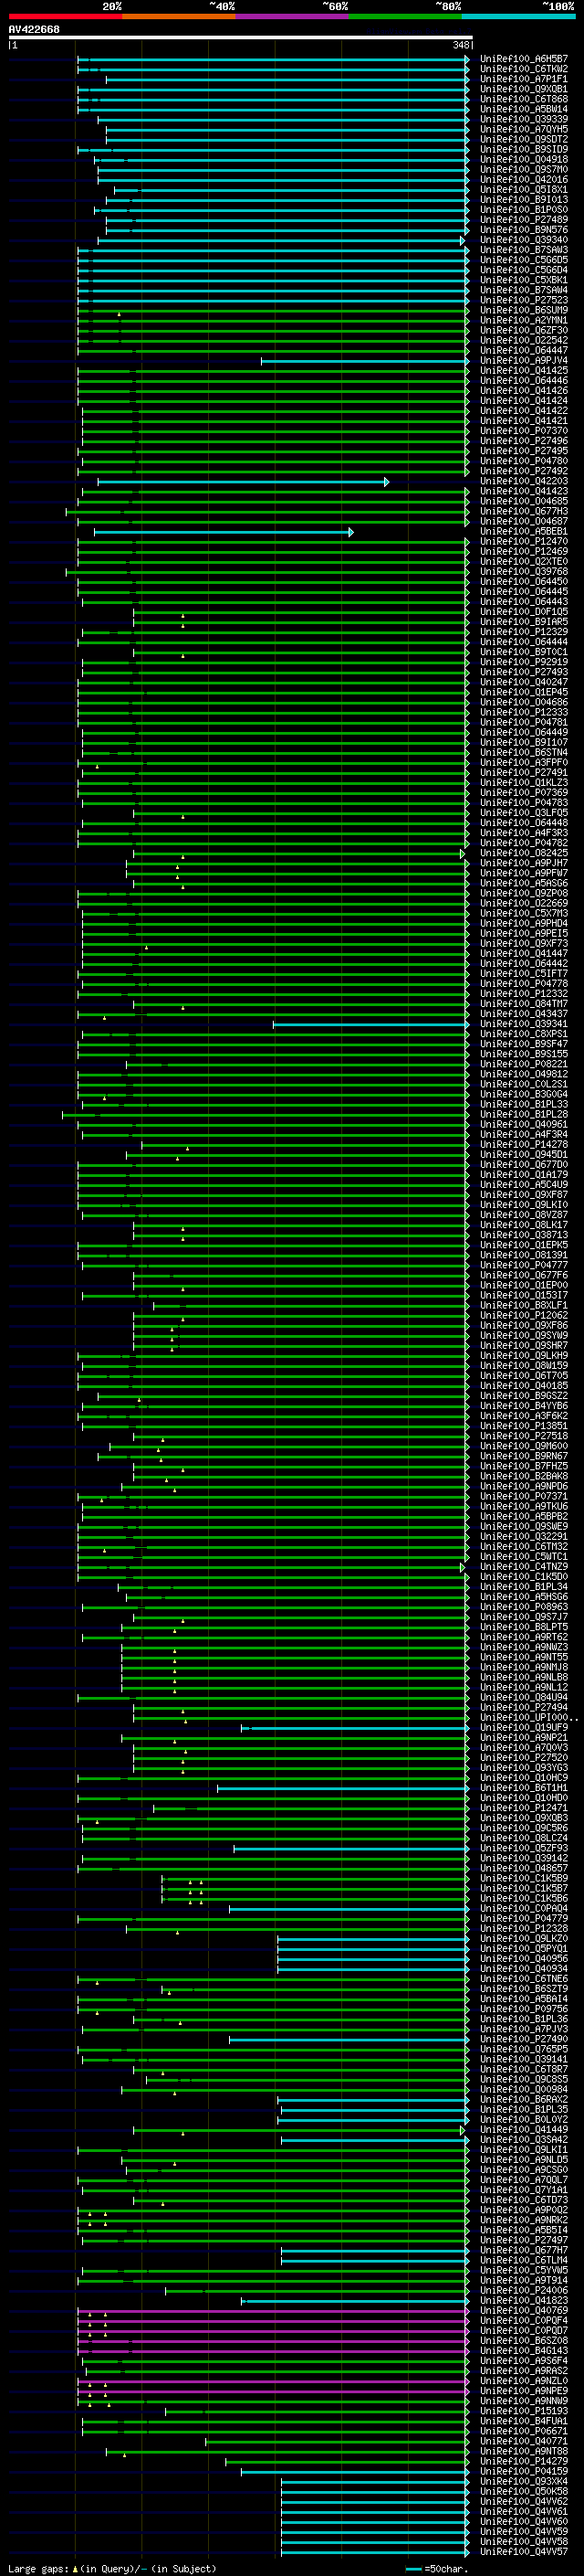Screen dimensions: 584x2576
Task: Select the UniRef100_A9RT62 label
Action: 523,1636
